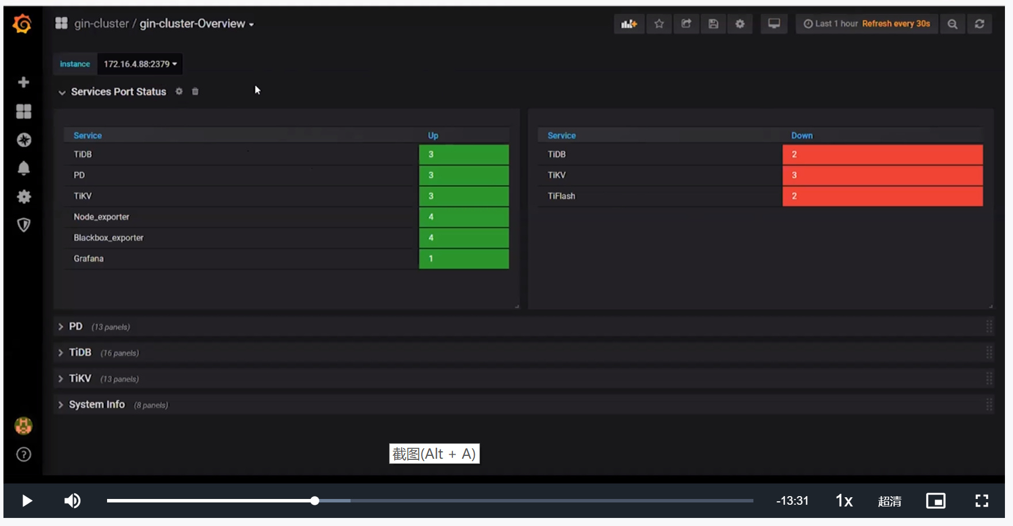Image resolution: width=1013 pixels, height=526 pixels.
Task: Open Services Port Status row settings gear
Action: [x=179, y=91]
